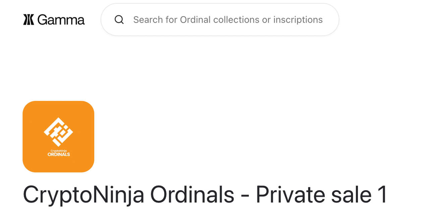
Task: Select the ORDINALS label on the orange tile
Action: (x=58, y=154)
